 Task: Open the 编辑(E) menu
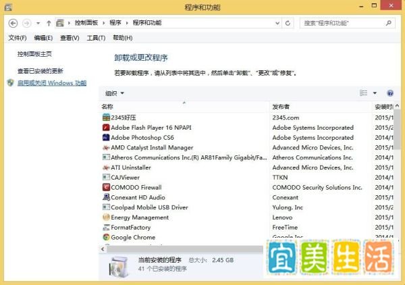[43, 38]
